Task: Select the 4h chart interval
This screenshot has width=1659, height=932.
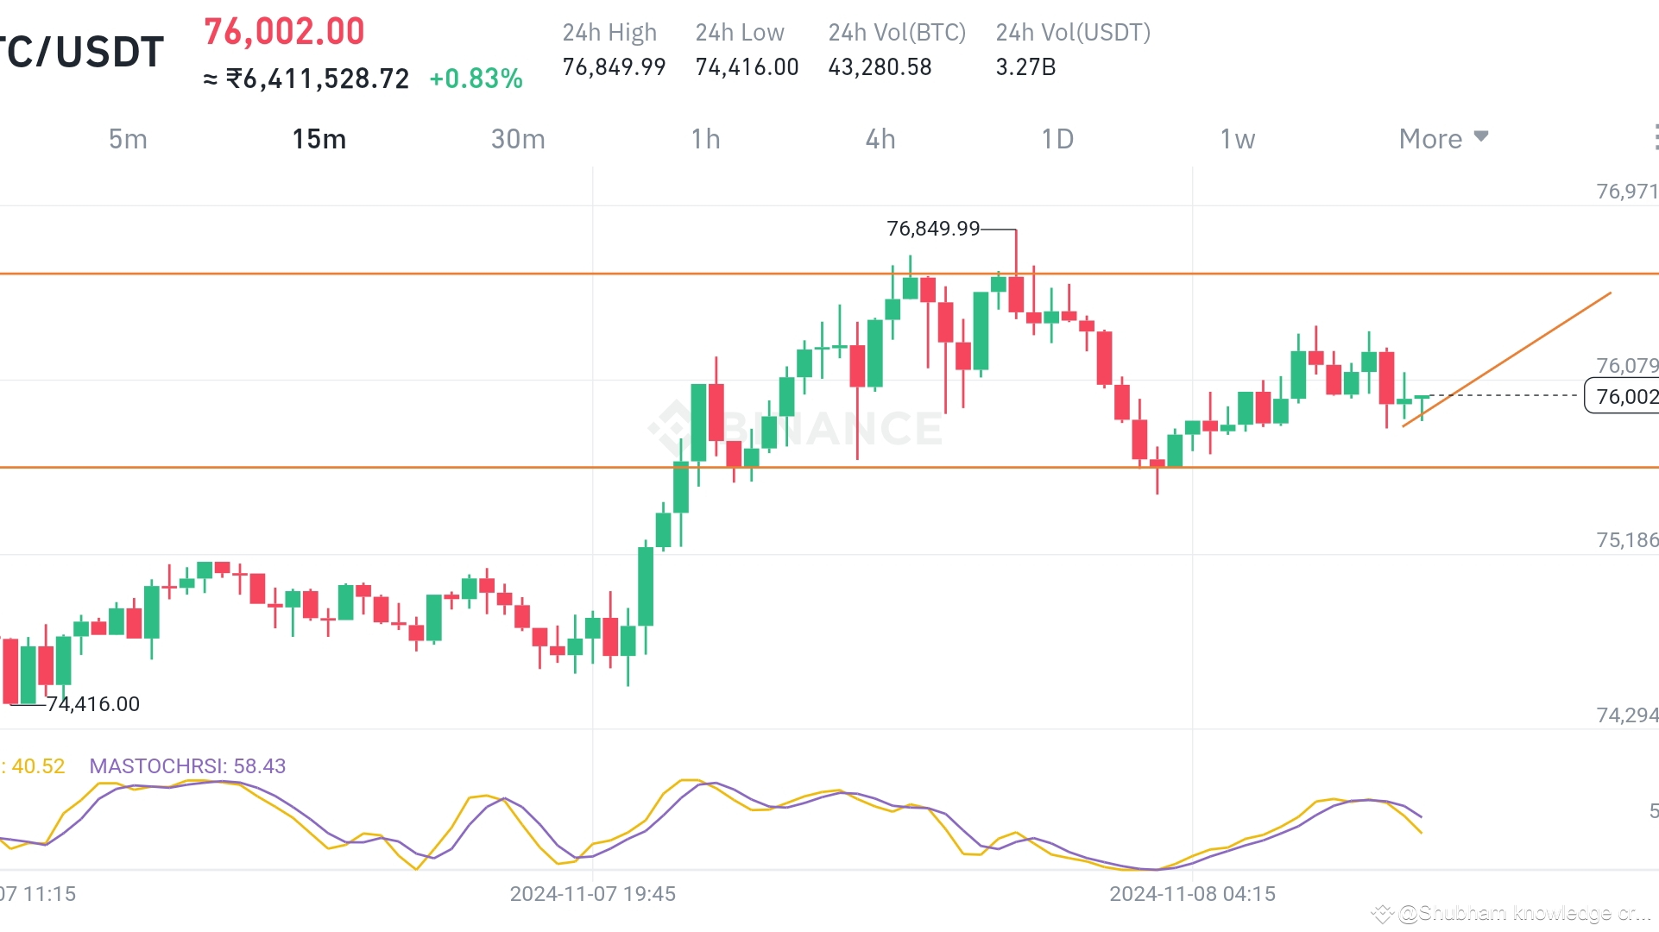Action: click(x=880, y=139)
